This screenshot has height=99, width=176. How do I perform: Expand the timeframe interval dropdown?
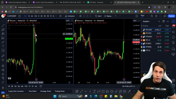click(56, 16)
